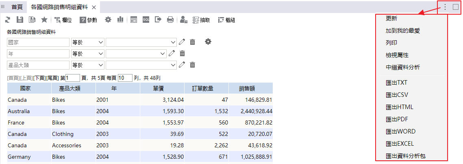
Task: Open the bar chart icon in toolbar
Action: [120, 20]
